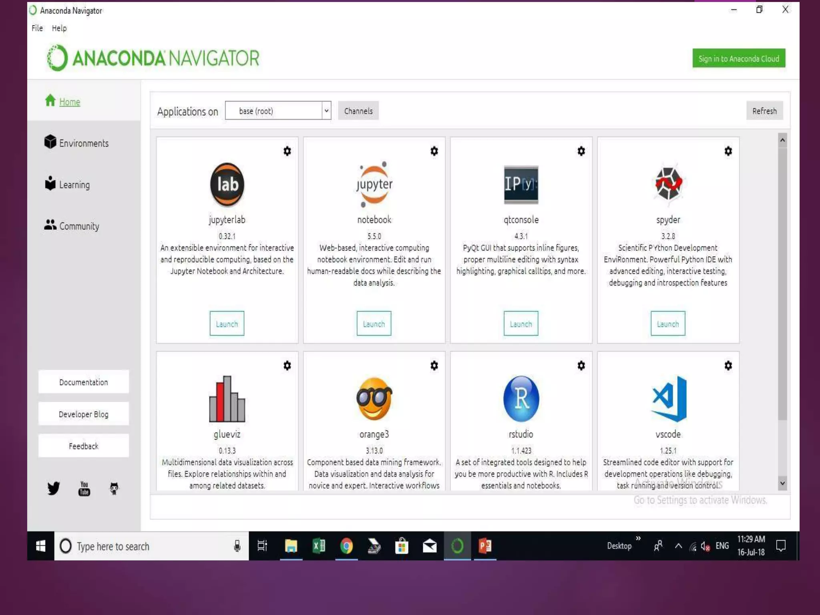The width and height of the screenshot is (820, 615).
Task: Click the Twitter bird icon
Action: pos(53,488)
